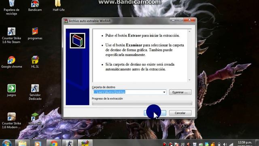This screenshot has height=146, width=259.
Task: Open the Papelera de reciclaje desktop icon
Action: (x=11, y=7)
